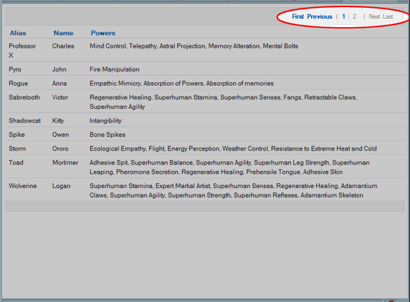Go to the First page link
410x302 pixels.
[x=298, y=16]
